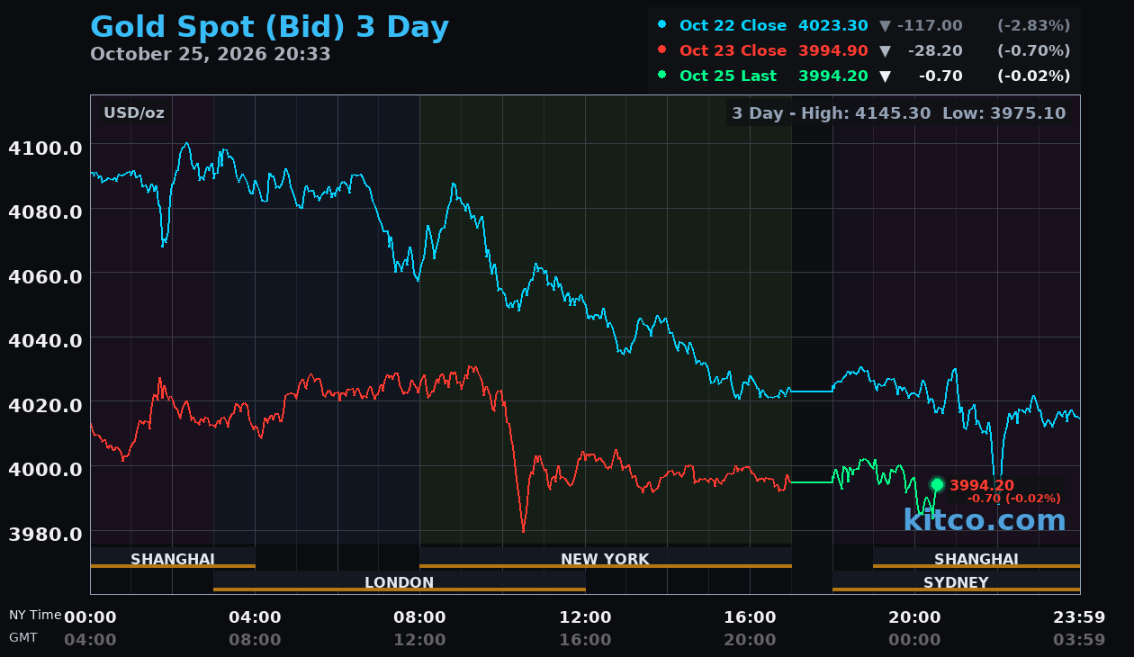Click the 4023.30 close value
The image size is (1134, 657).
click(833, 25)
